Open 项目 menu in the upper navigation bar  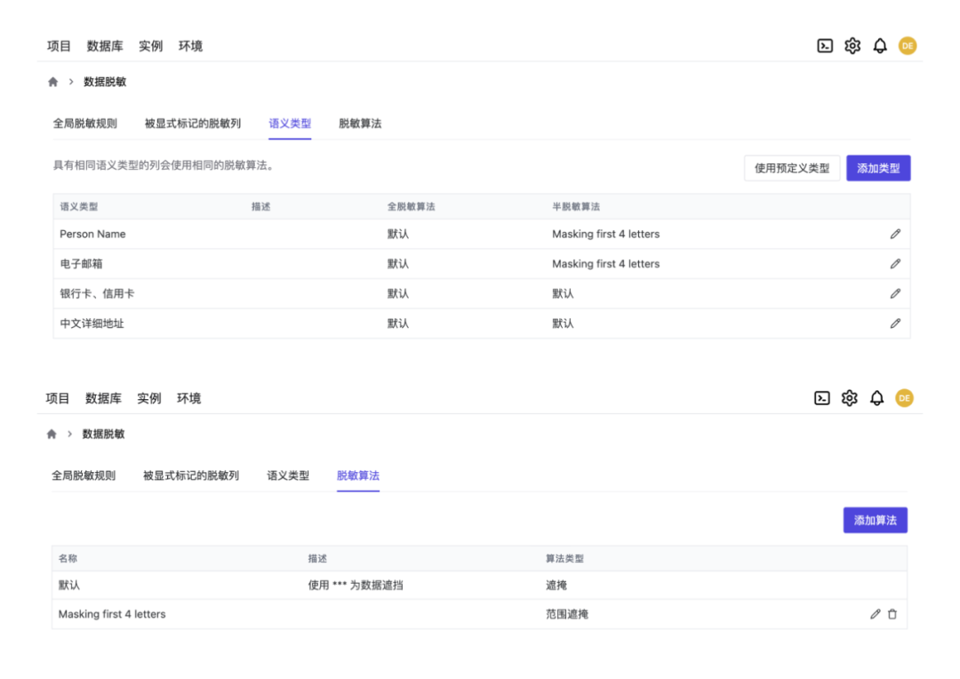(59, 46)
